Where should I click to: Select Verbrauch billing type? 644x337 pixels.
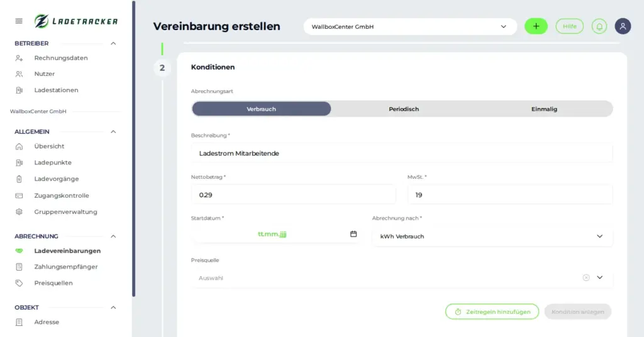point(261,109)
